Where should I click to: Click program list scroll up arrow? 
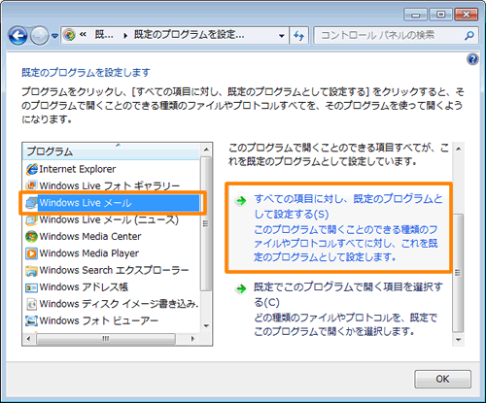(x=206, y=150)
